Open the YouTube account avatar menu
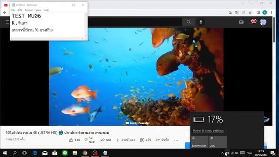279x157 pixels. (263, 22)
